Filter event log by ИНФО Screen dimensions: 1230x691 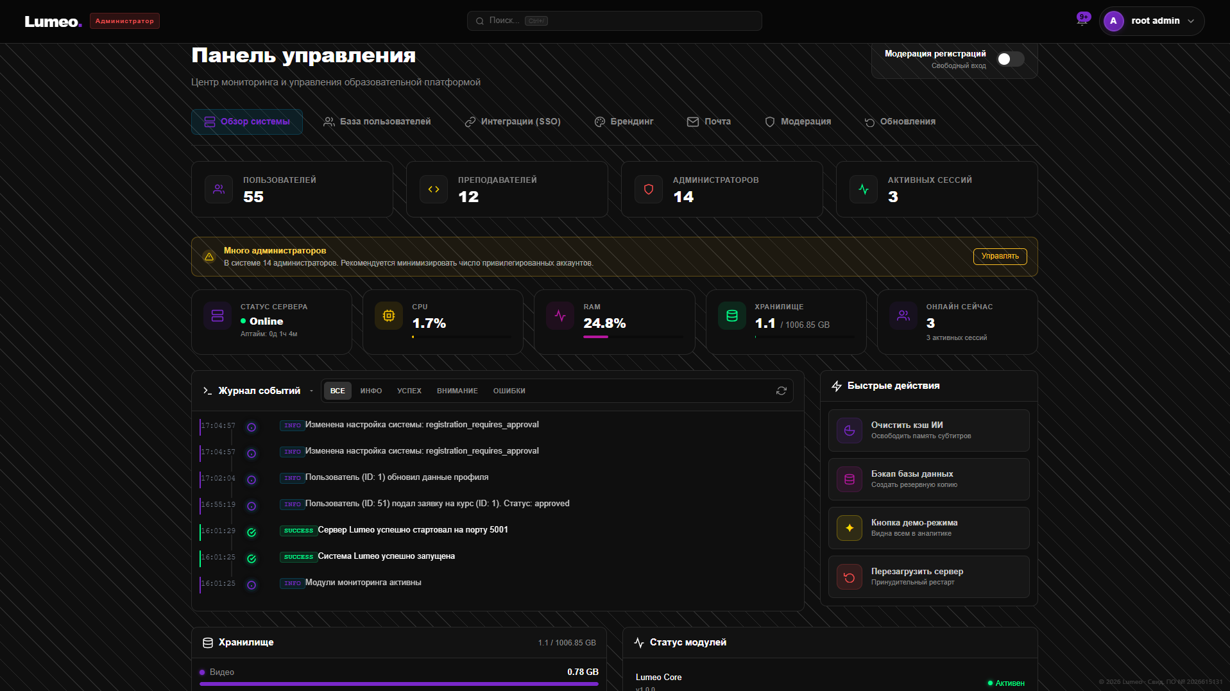coord(371,391)
